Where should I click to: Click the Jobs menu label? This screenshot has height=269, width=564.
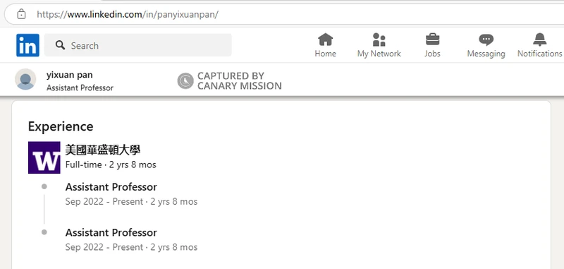(432, 54)
